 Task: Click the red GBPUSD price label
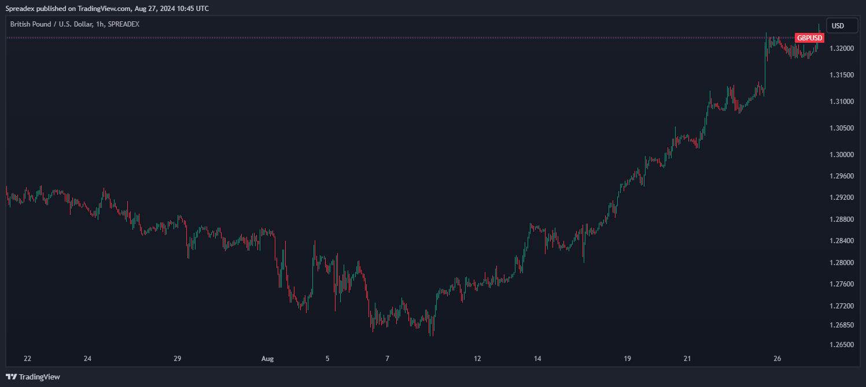(809, 38)
